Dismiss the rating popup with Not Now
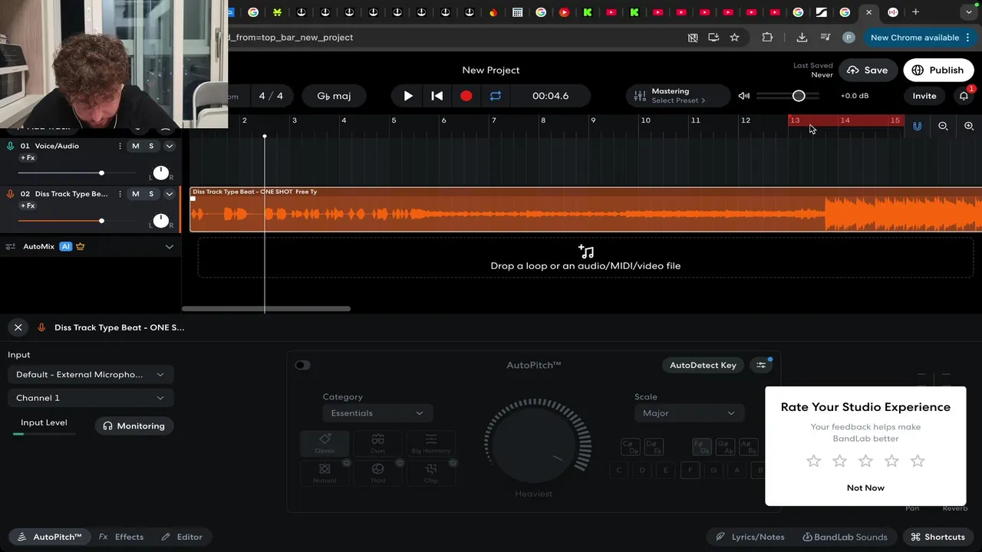 (x=865, y=488)
